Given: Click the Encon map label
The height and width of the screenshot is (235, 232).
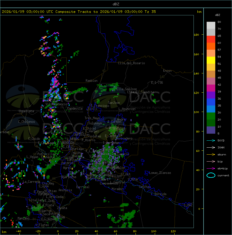Looking at the screenshot, I should click(167, 71).
